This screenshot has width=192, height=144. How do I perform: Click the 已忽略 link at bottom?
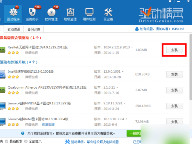click(x=137, y=142)
